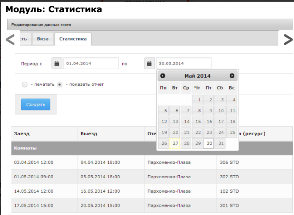Click room cell '302 STD'
This screenshot has height=215, width=294.
pos(255,177)
